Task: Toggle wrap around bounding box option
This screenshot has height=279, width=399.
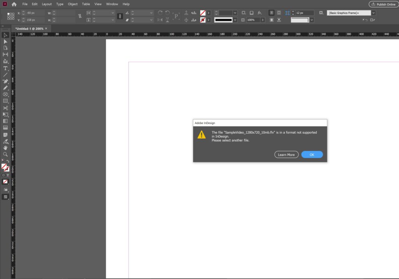Action: click(x=279, y=13)
